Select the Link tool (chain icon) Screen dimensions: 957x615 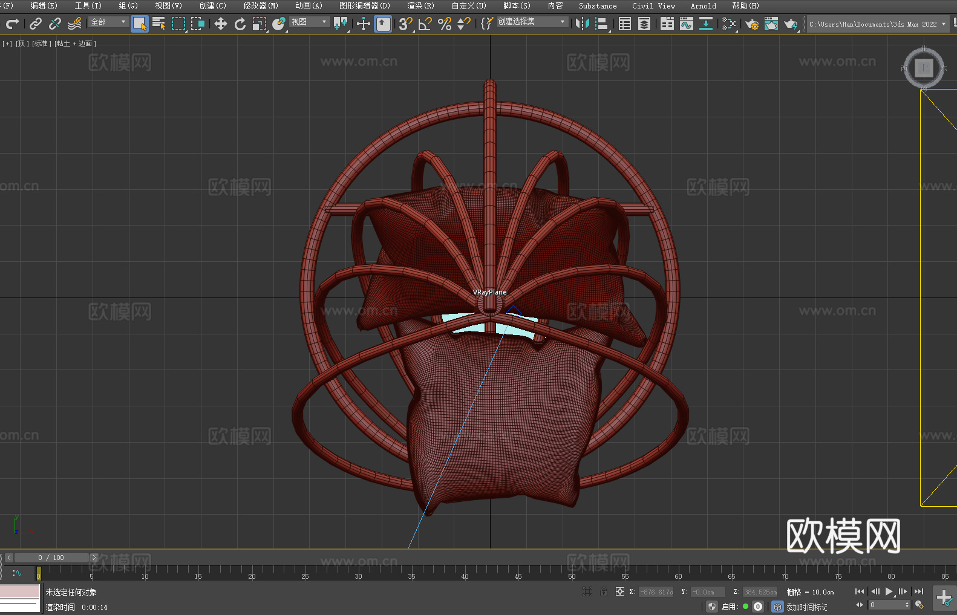(x=36, y=24)
